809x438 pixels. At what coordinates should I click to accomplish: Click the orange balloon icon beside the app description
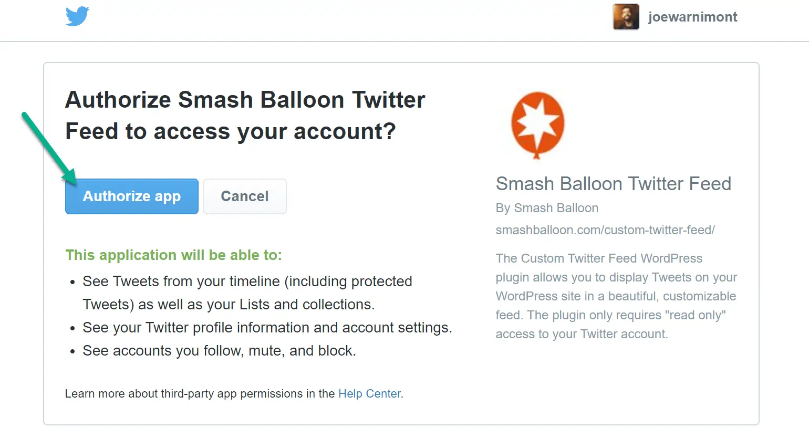[x=537, y=124]
